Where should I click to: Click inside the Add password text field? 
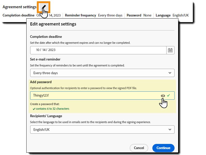(x=102, y=96)
